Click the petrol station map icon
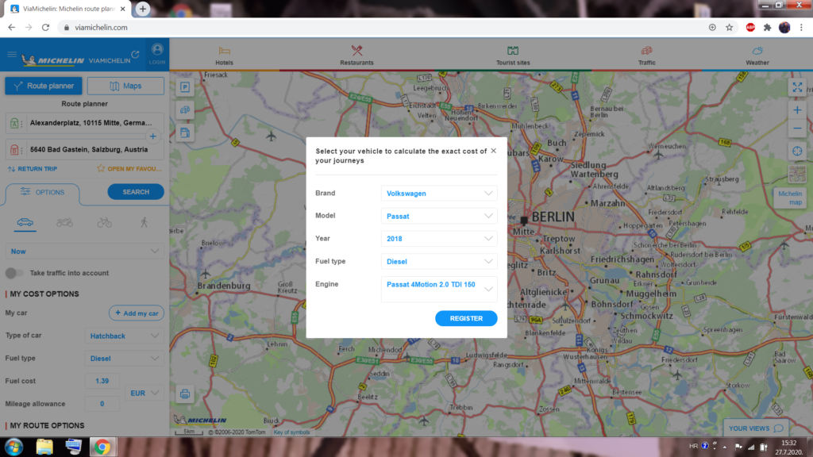 coord(185,132)
